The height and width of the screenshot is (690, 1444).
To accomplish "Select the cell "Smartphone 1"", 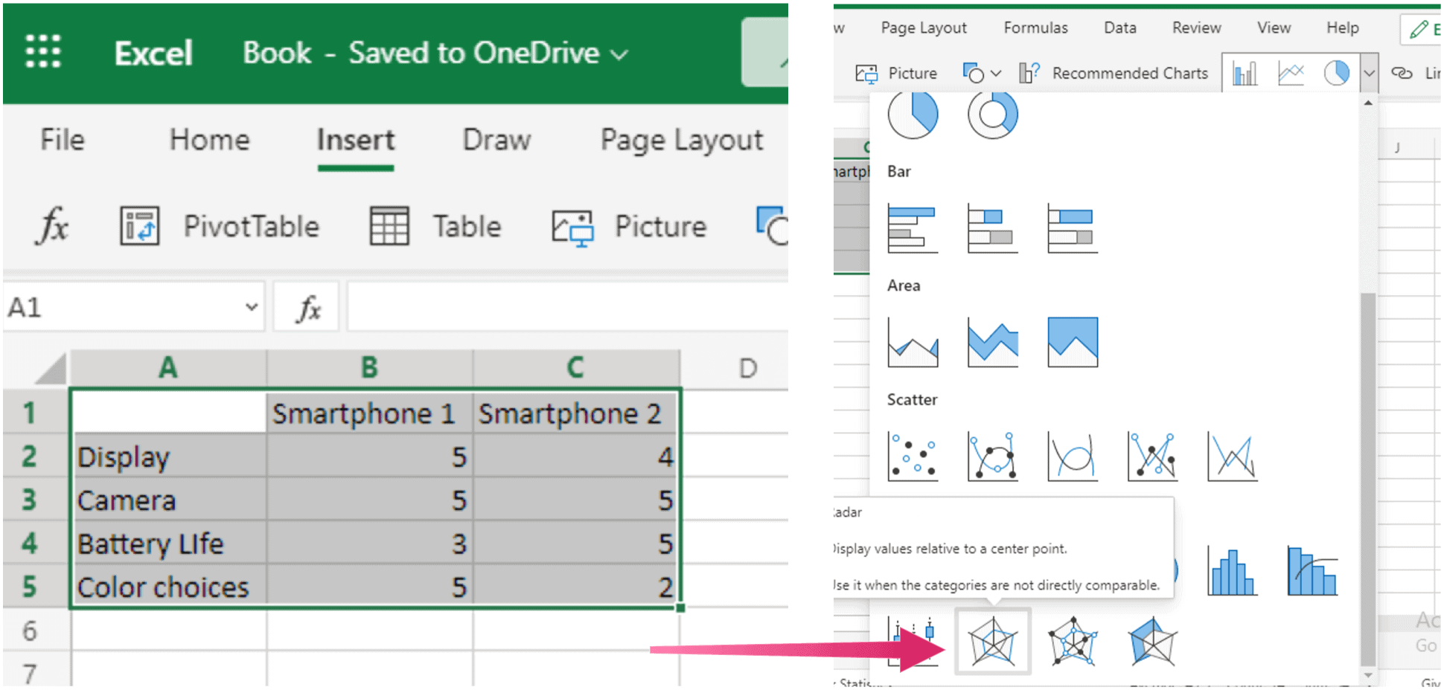I will [x=369, y=413].
